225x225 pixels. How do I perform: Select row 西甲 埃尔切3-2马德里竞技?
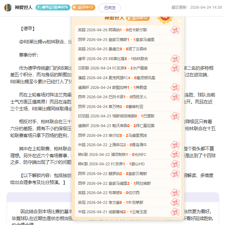[x=128, y=135]
